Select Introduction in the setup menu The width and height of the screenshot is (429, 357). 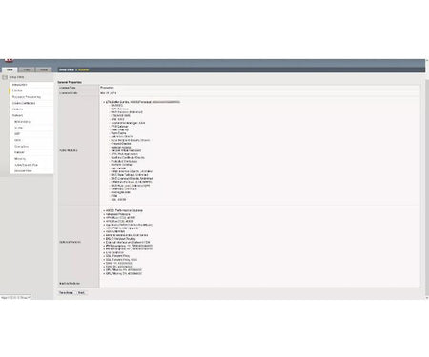20,85
